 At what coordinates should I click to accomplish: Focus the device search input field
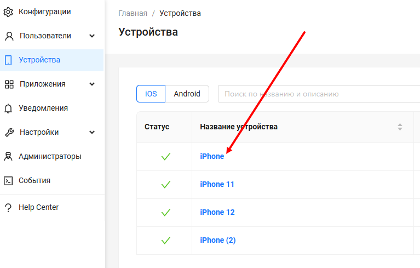(318, 94)
